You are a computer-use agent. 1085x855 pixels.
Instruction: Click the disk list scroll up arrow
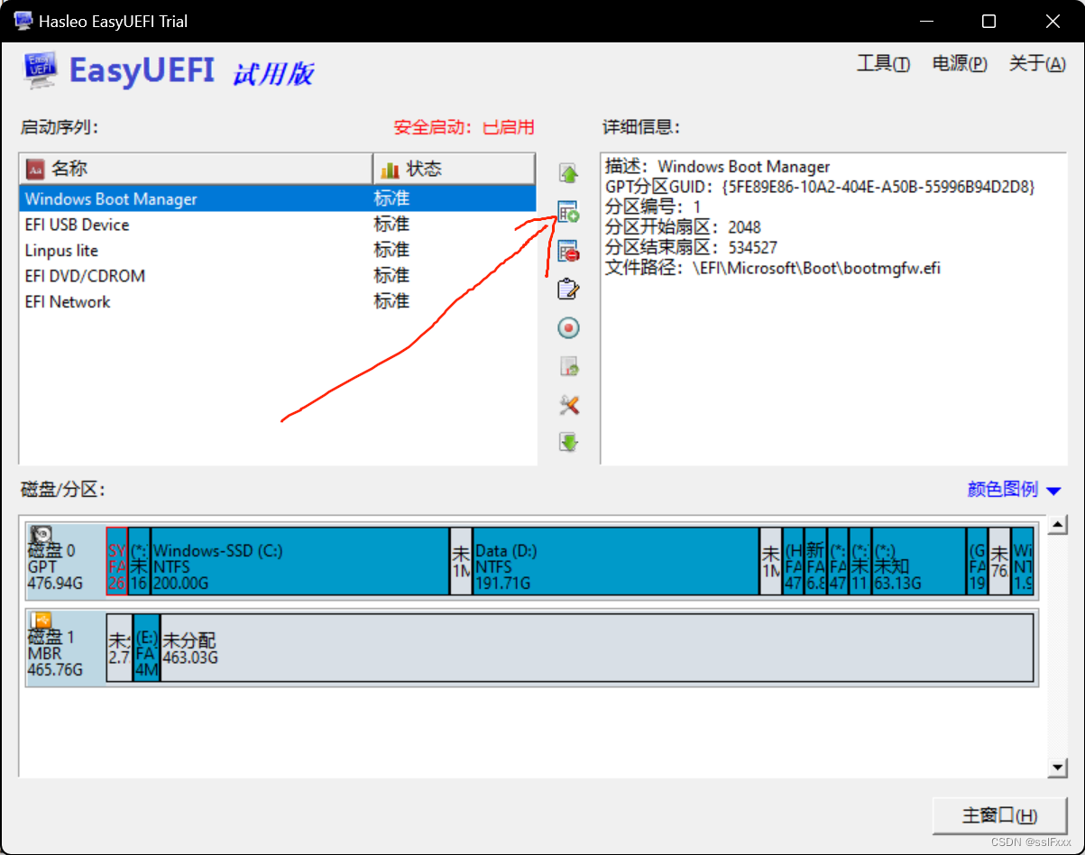[1059, 526]
